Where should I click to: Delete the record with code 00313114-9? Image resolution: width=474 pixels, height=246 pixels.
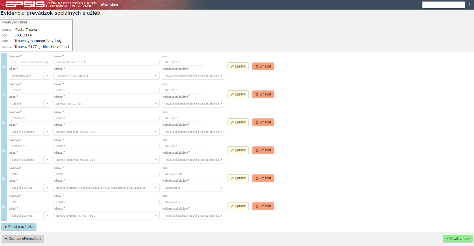263,150
